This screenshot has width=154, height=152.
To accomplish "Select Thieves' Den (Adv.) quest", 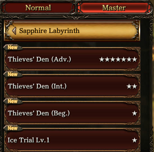I will (72, 59).
